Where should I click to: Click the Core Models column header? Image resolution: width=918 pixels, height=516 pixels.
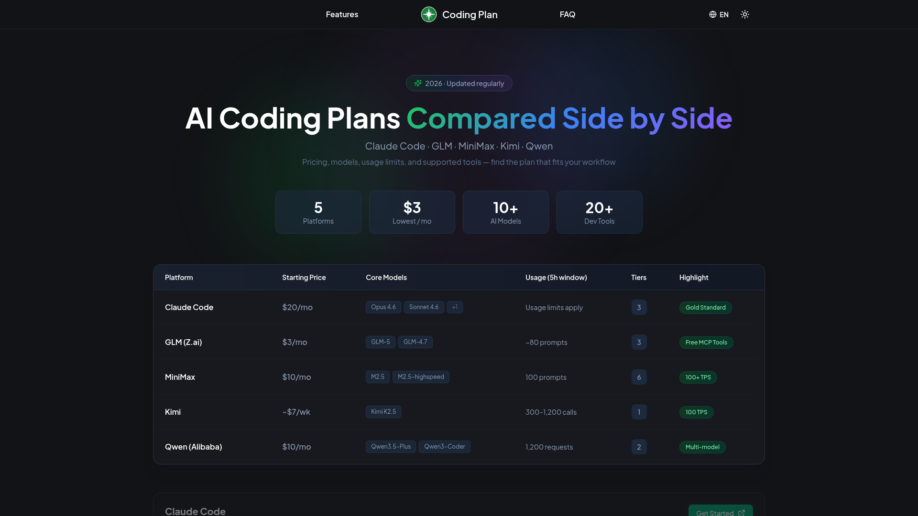(386, 278)
